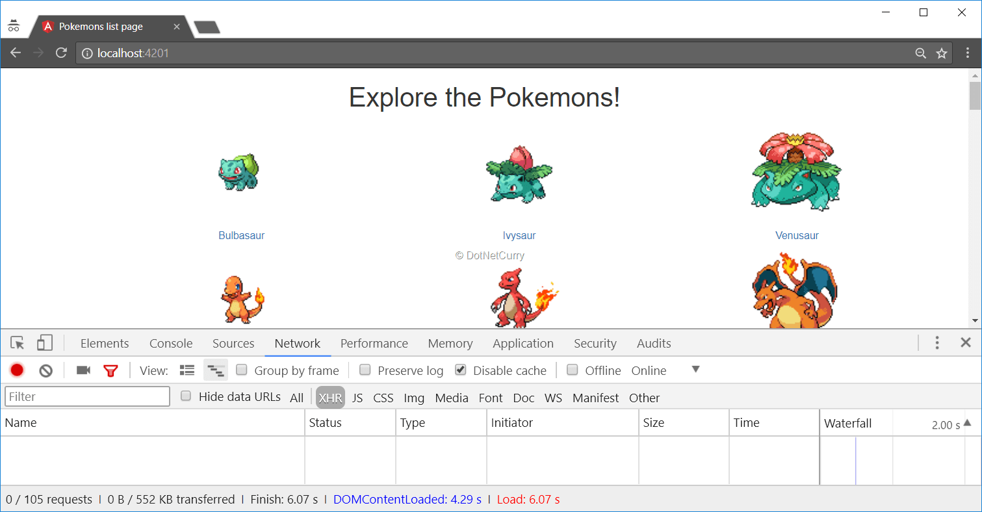
Task: Close the Pokemons list page tab
Action: 177,27
